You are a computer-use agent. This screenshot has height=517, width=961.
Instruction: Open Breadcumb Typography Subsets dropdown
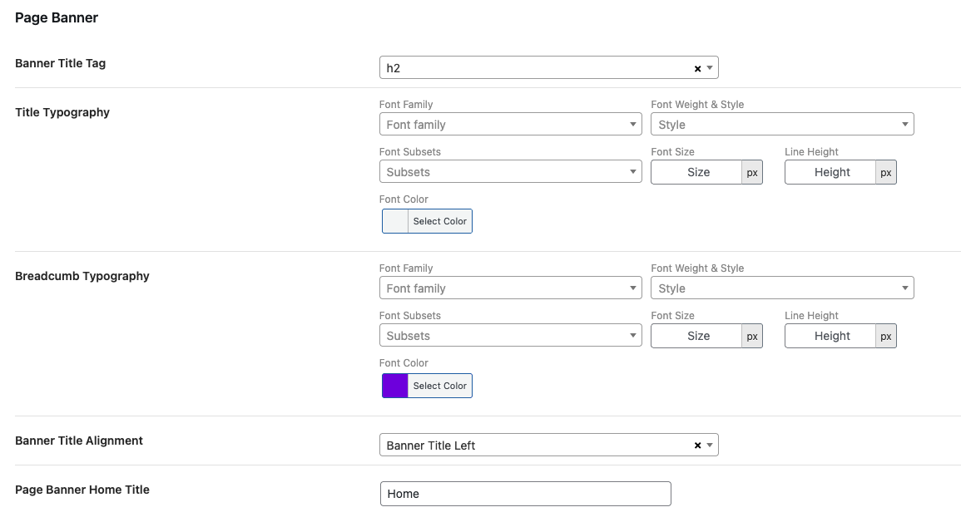[x=509, y=336]
